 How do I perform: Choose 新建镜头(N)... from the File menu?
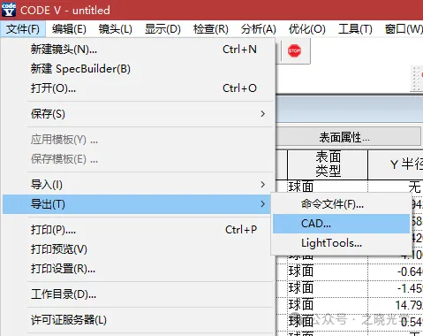tap(138, 50)
